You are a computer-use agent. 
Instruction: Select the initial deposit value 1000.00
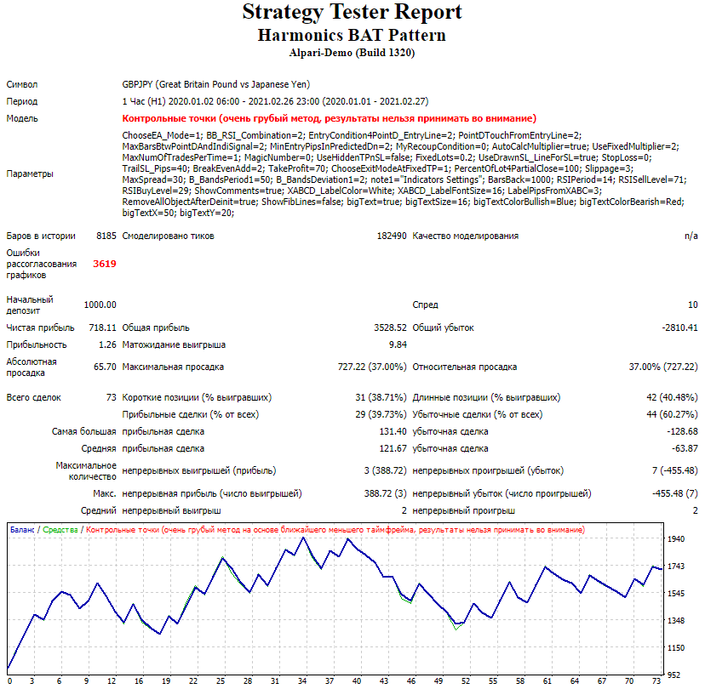point(100,305)
